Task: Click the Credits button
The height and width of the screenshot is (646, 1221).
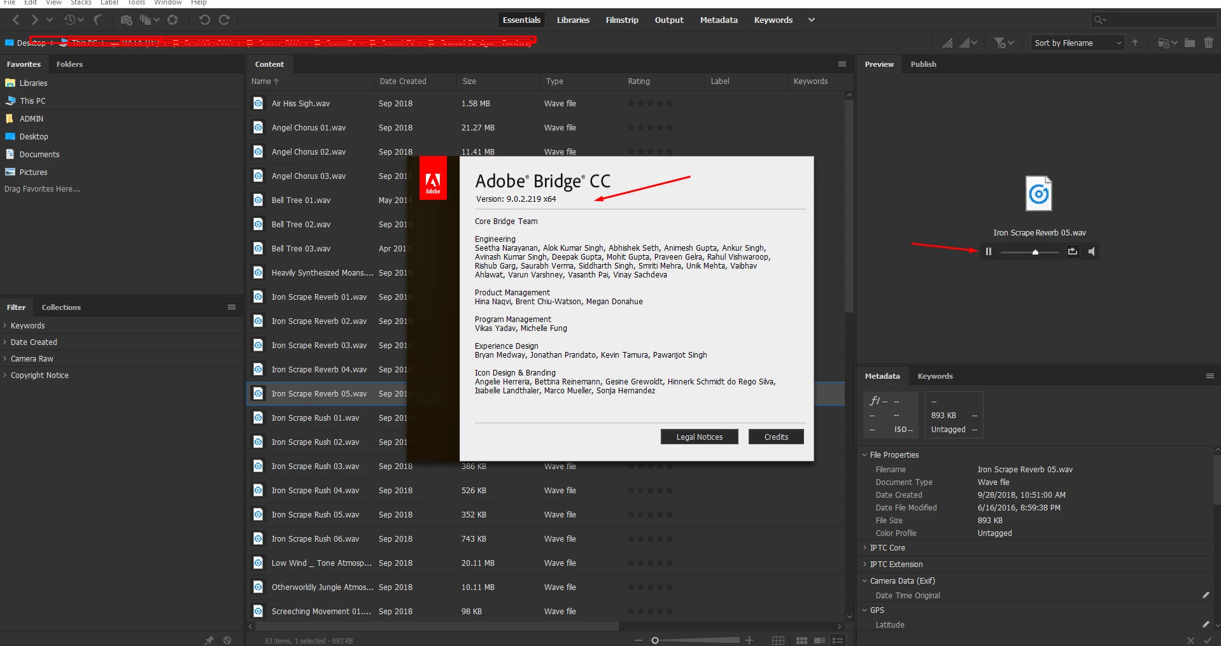Action: (776, 437)
